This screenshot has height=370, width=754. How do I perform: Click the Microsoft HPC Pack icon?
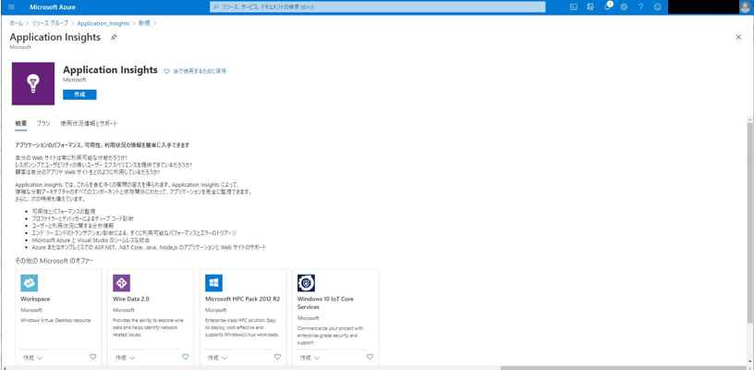click(213, 283)
